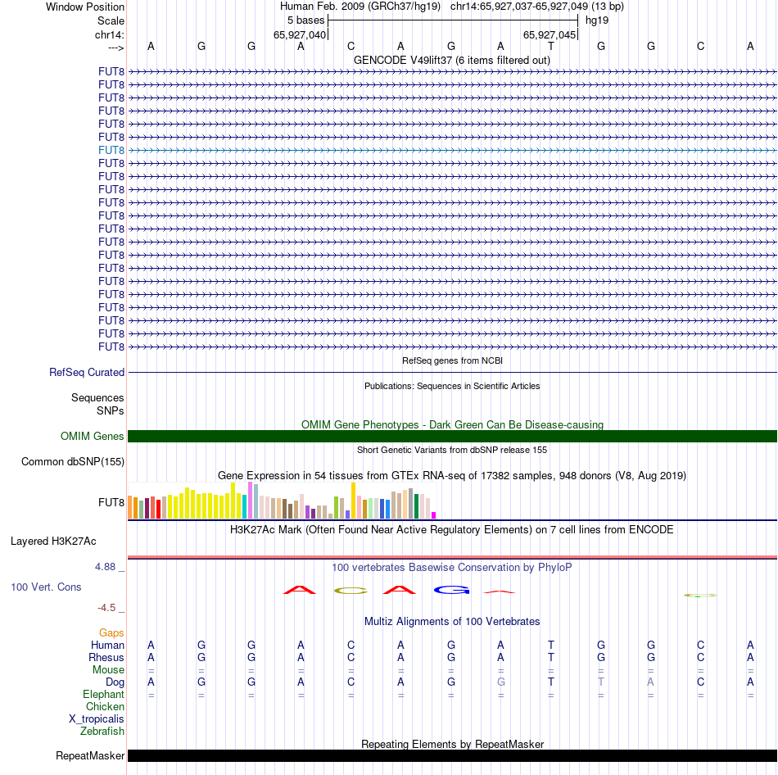
Task: Click the X_tropicalis alignment species label
Action: click(97, 719)
